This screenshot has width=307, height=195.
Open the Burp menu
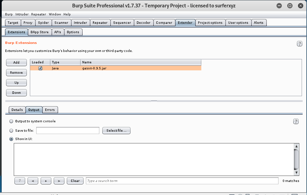point(9,14)
